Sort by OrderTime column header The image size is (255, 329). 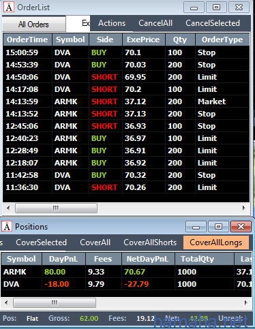click(x=27, y=40)
